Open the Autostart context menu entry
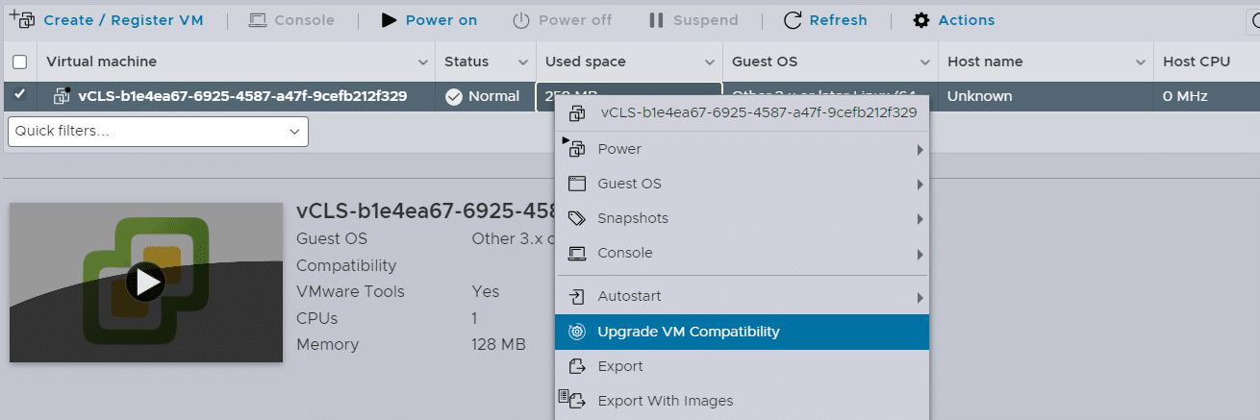Viewport: 1260px width, 420px height. [742, 296]
